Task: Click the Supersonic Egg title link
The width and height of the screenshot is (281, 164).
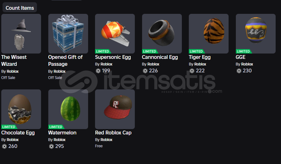Action: point(113,57)
